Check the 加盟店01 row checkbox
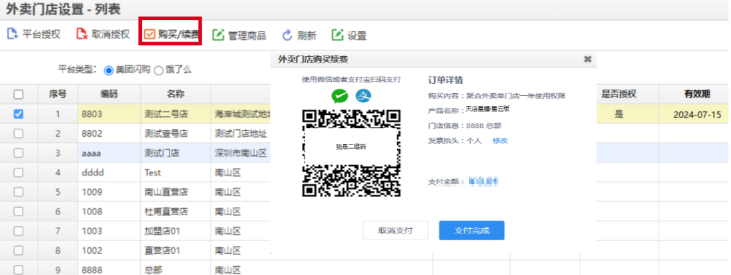 coord(19,231)
